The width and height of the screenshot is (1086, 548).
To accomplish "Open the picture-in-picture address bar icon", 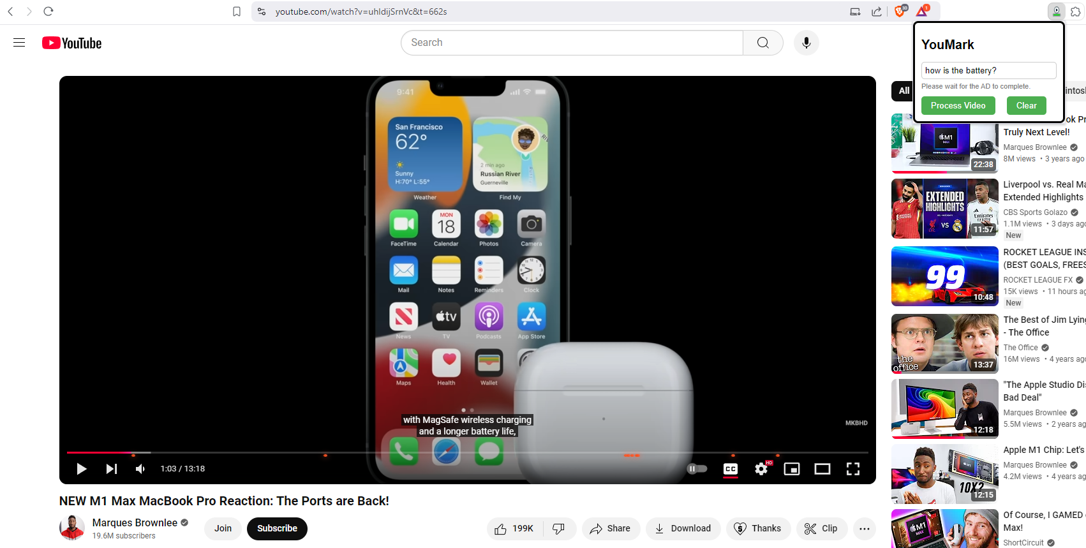I will (855, 11).
